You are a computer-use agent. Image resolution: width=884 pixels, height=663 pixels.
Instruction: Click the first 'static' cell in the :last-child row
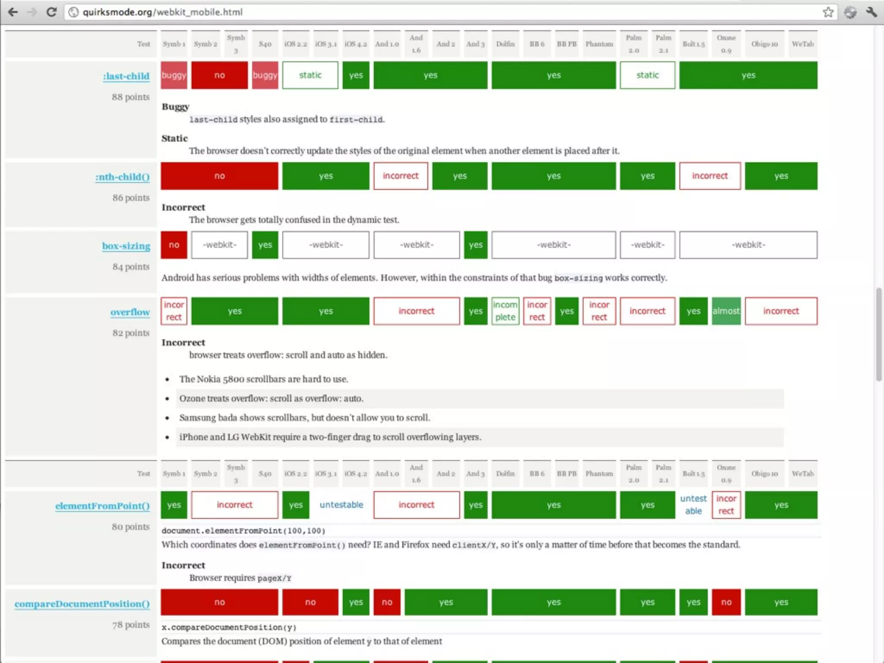310,75
